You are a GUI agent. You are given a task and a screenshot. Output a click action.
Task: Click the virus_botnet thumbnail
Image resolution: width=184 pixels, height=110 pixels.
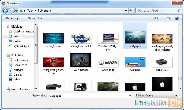[x=54, y=38]
